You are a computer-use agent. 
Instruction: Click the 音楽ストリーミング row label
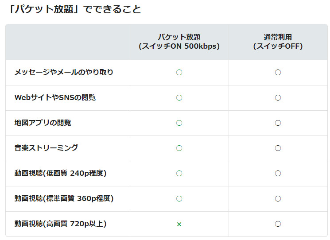46,148
